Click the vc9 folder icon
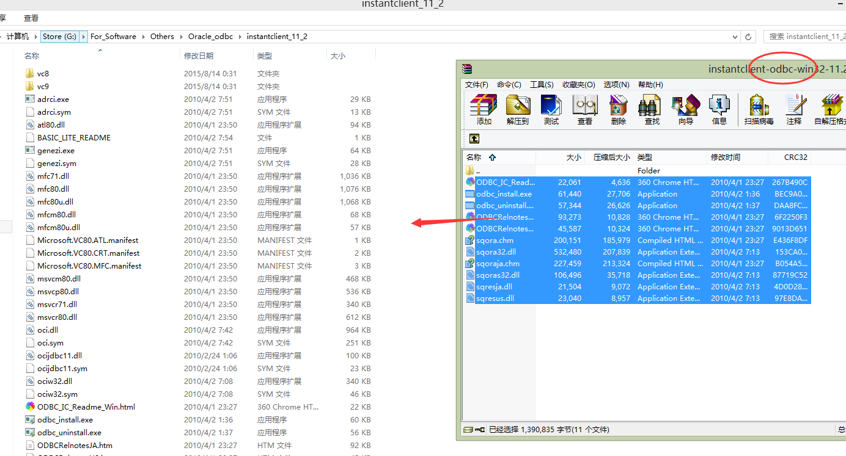846x456 pixels. click(x=30, y=86)
